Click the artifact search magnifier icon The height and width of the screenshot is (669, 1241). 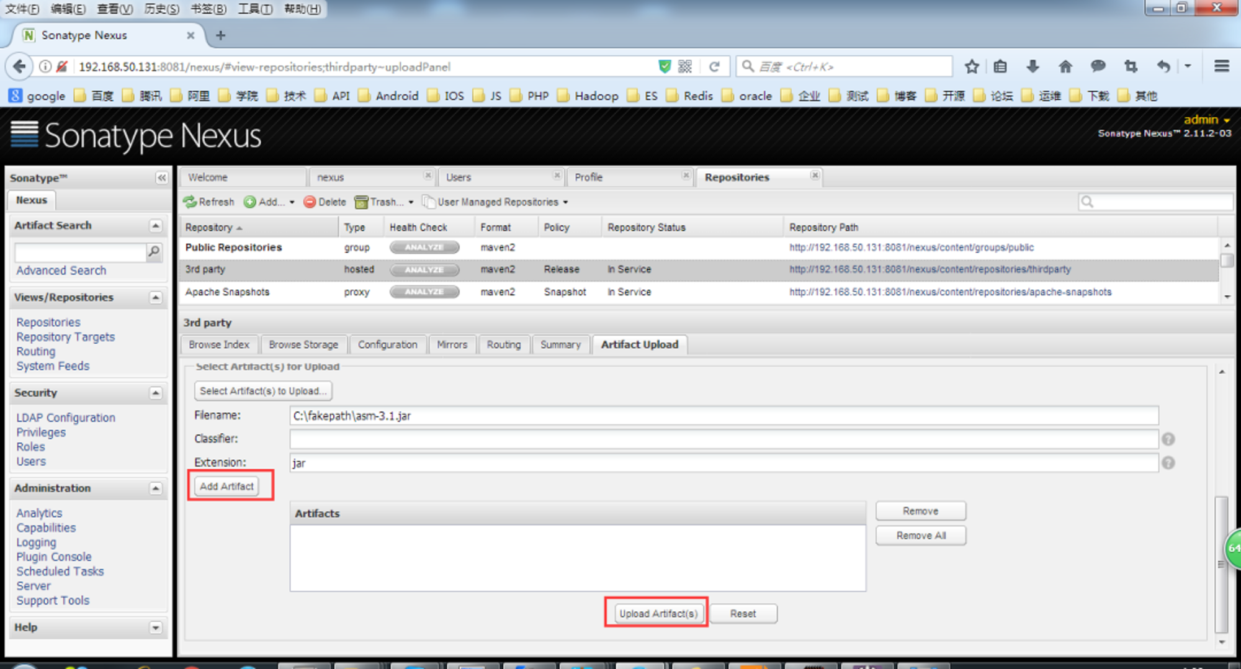154,251
